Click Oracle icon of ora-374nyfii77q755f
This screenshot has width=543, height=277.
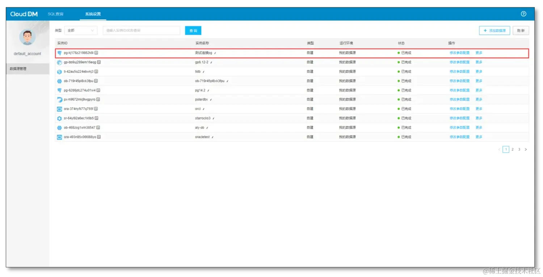59,109
